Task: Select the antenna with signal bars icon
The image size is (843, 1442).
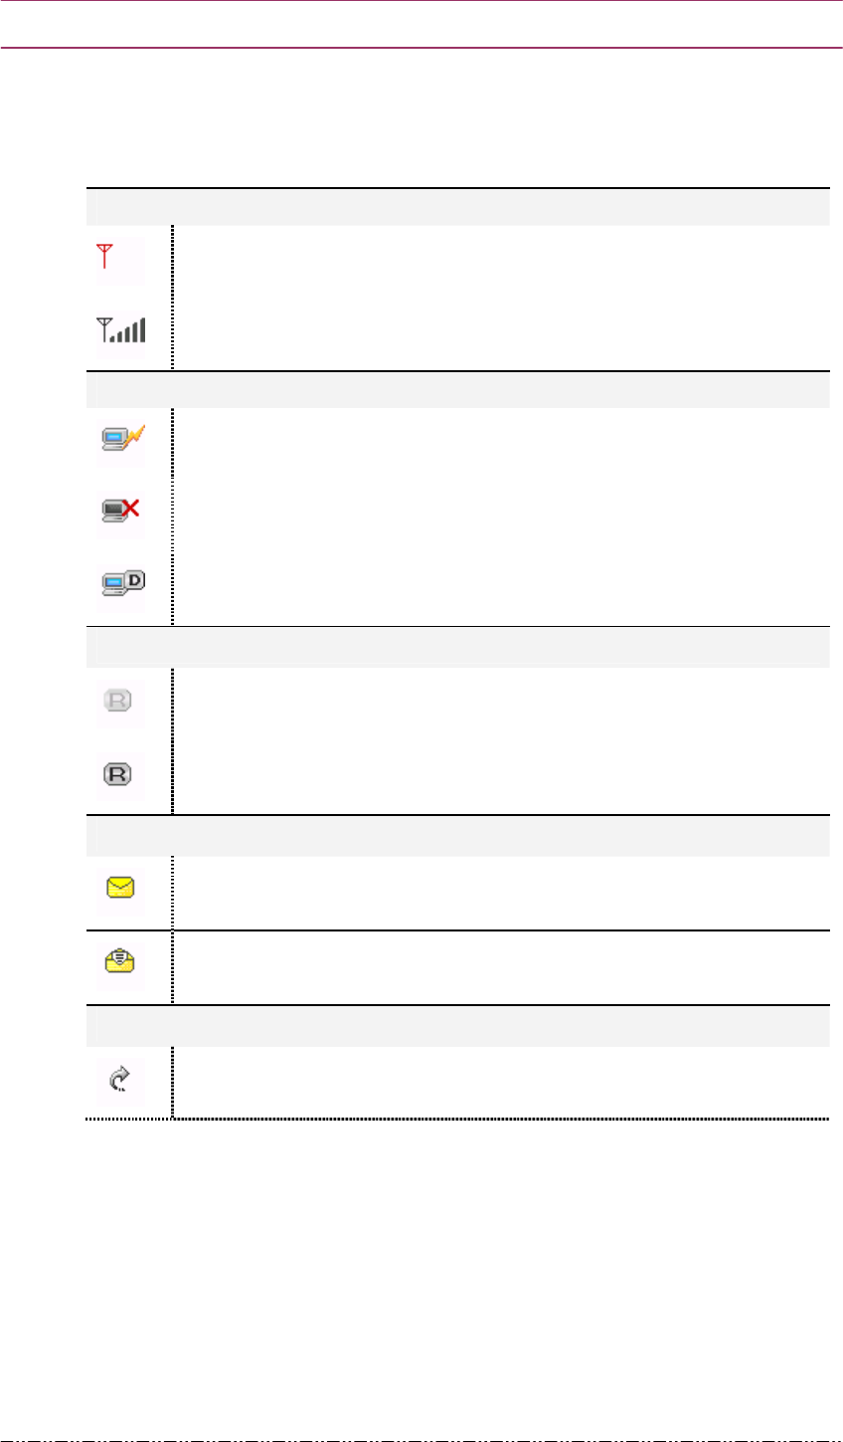Action: click(119, 329)
